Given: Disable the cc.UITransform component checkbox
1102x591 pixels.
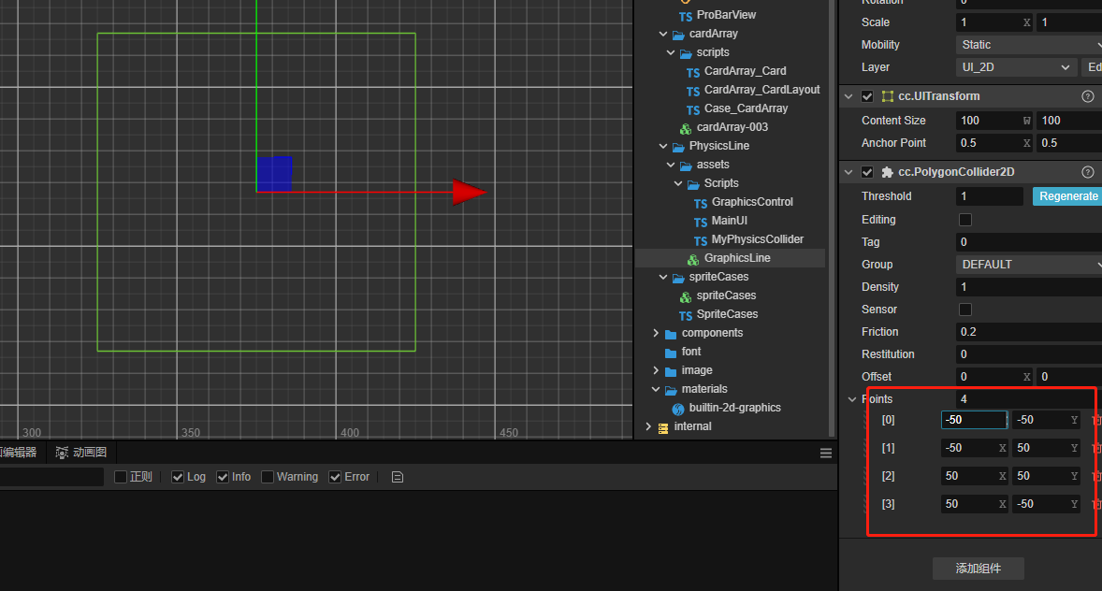Looking at the screenshot, I should [867, 96].
